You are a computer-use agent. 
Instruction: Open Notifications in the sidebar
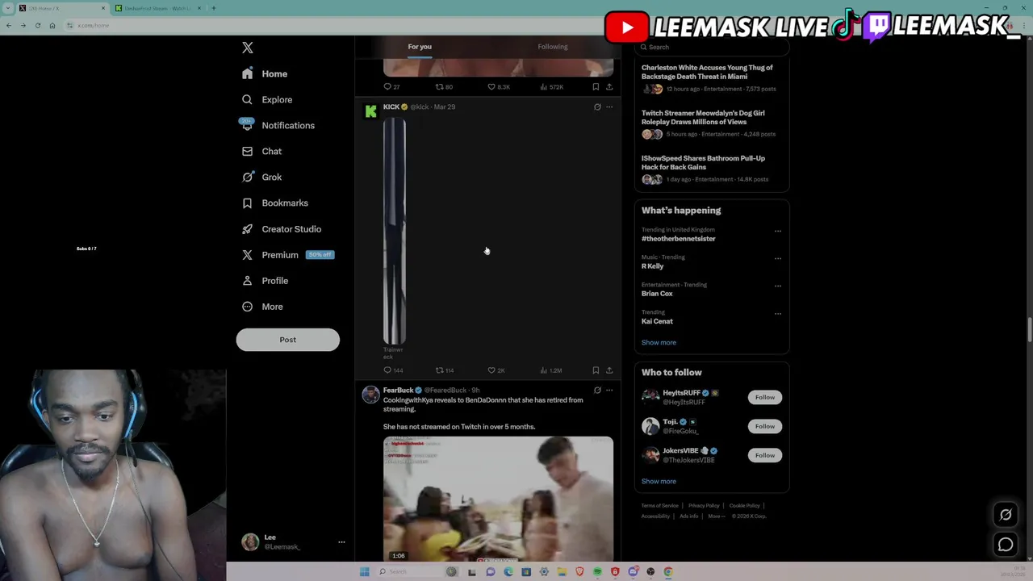click(x=278, y=125)
